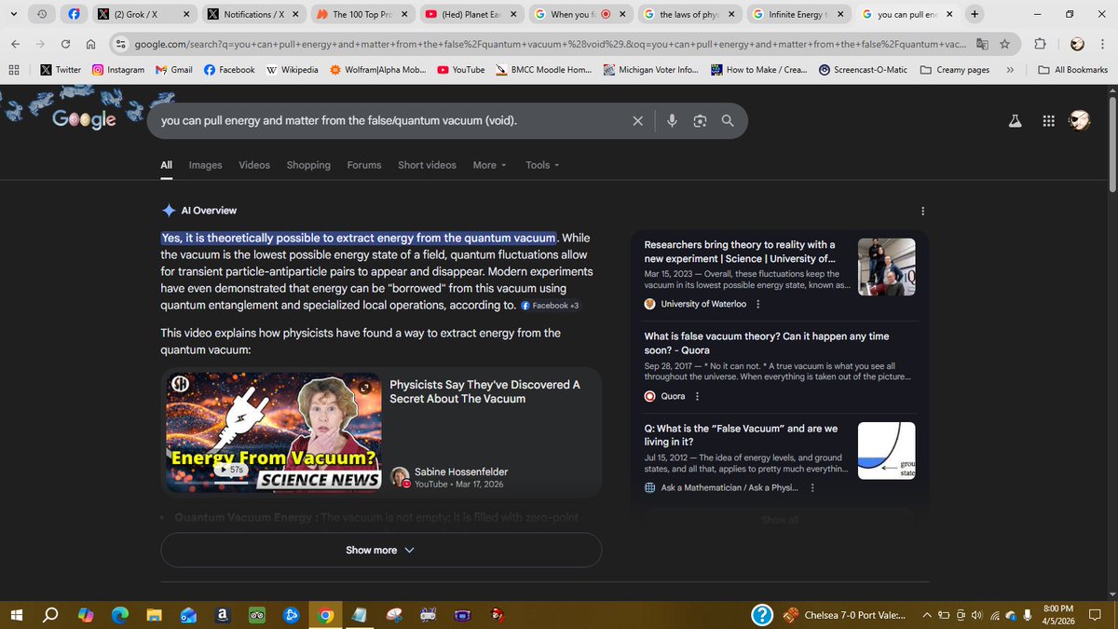
Task: Open the Creamy pages bookmark folder
Action: tap(955, 70)
